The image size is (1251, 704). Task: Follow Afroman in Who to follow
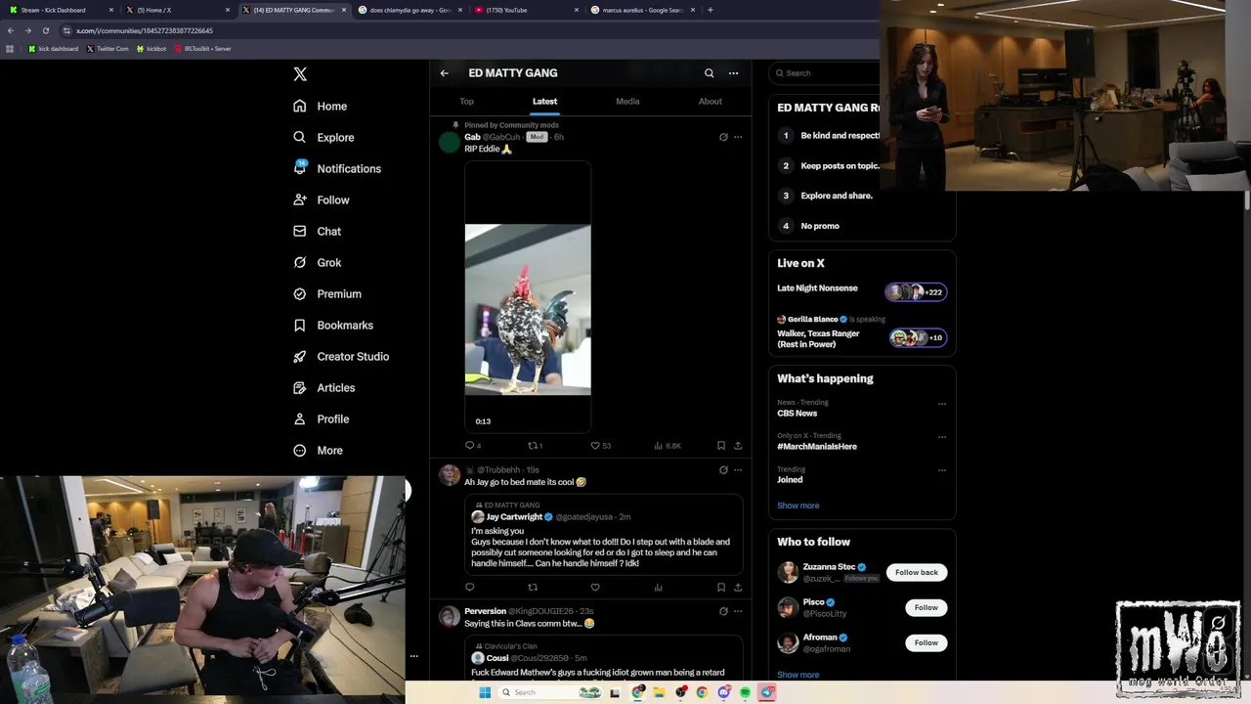(926, 642)
